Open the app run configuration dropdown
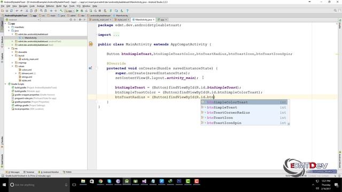Screen dimensions: 342x192 [70, 11]
